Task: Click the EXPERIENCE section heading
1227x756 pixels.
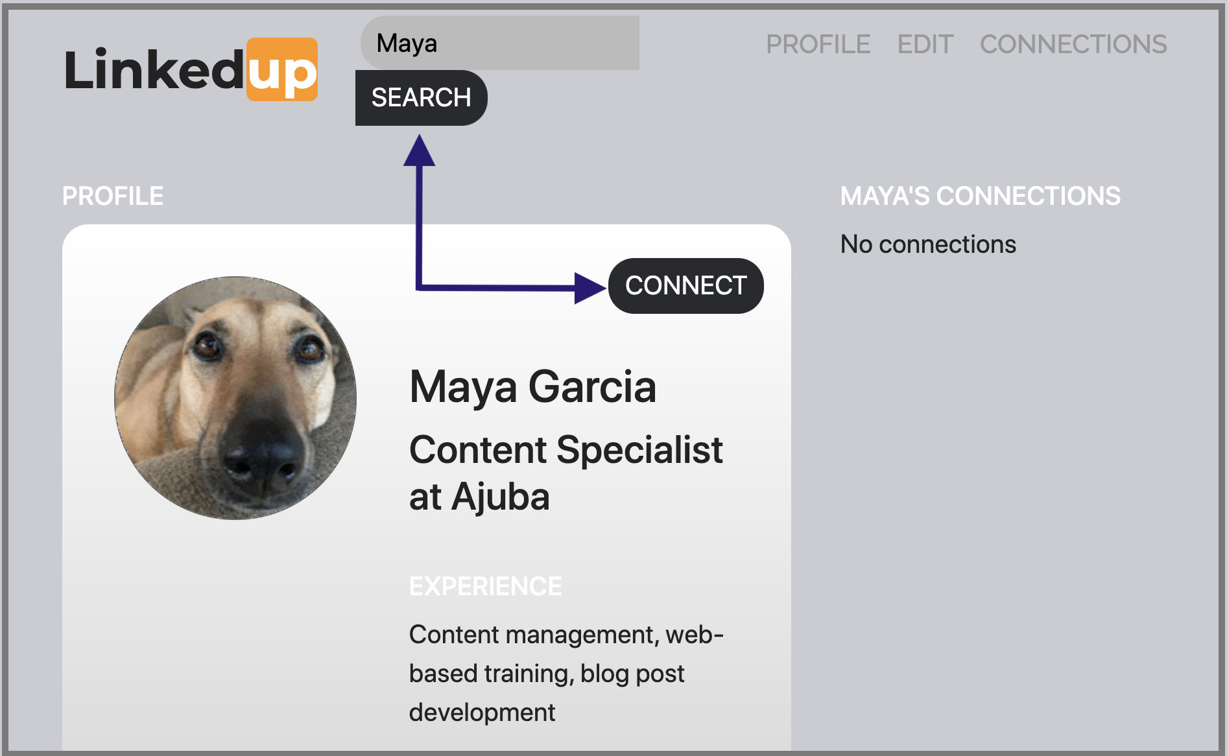Action: pyautogui.click(x=485, y=585)
